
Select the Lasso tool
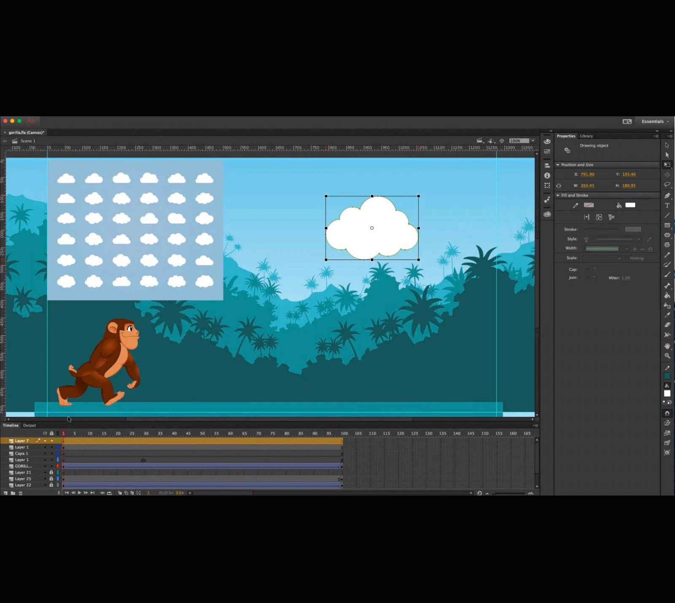(x=667, y=185)
